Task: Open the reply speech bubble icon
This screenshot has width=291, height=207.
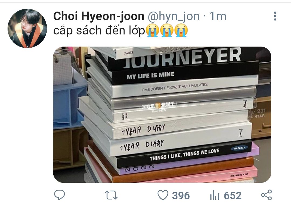Action: pos(60,195)
